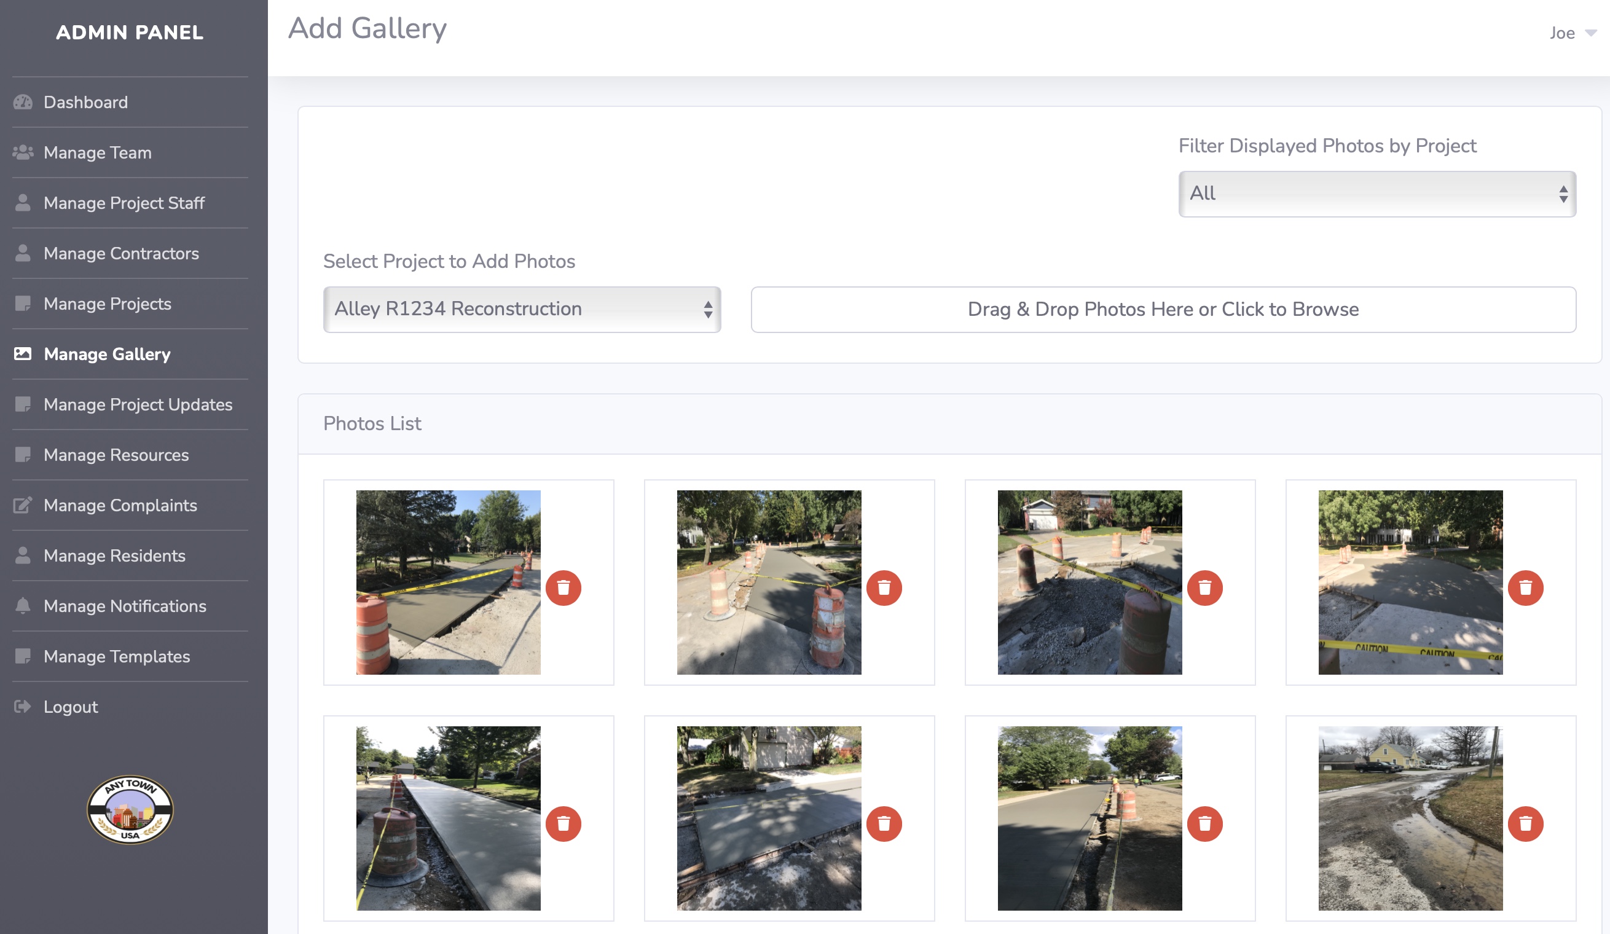
Task: Delete the fourth photo with caution tape
Action: pos(1526,587)
